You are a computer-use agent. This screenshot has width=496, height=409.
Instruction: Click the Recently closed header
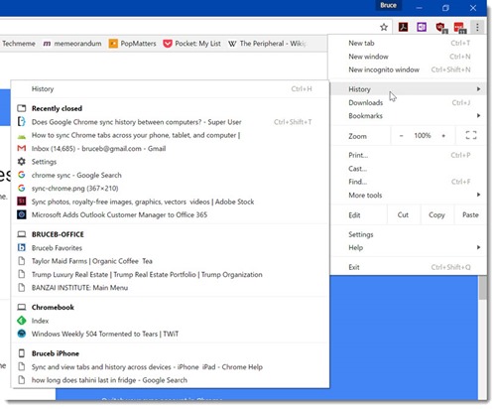pos(57,108)
